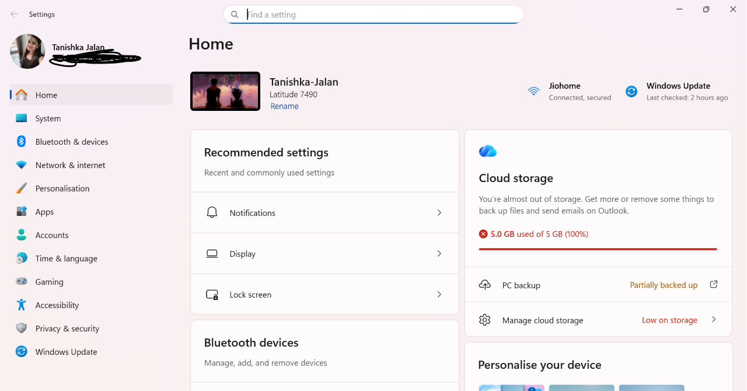
Task: Click the Windows Update sidebar refresh icon
Action: 22,351
